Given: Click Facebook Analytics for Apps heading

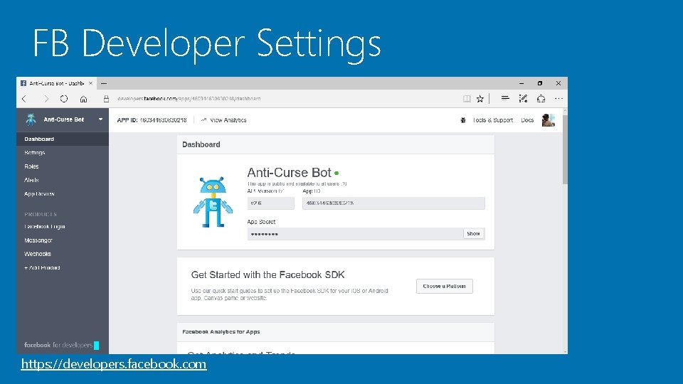Looking at the screenshot, I should click(x=221, y=332).
